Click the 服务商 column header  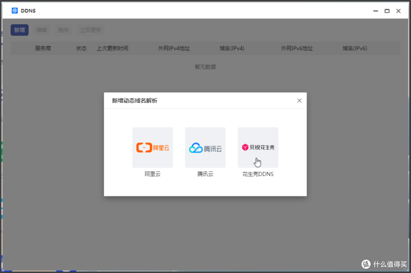click(x=43, y=48)
